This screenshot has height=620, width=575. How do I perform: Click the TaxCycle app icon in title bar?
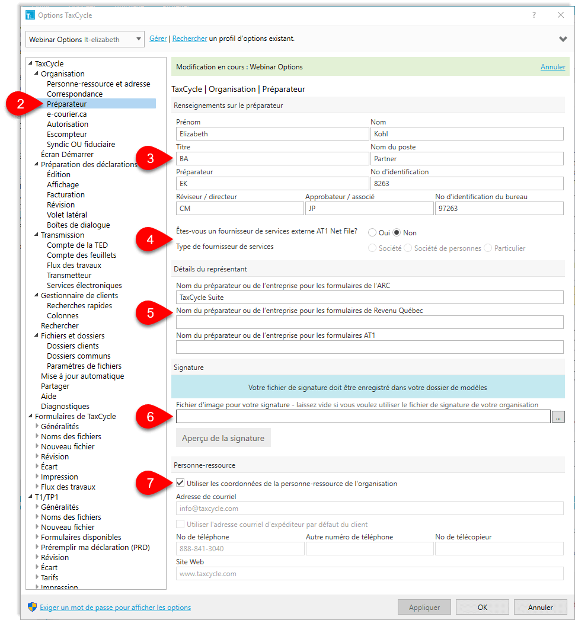(30, 15)
